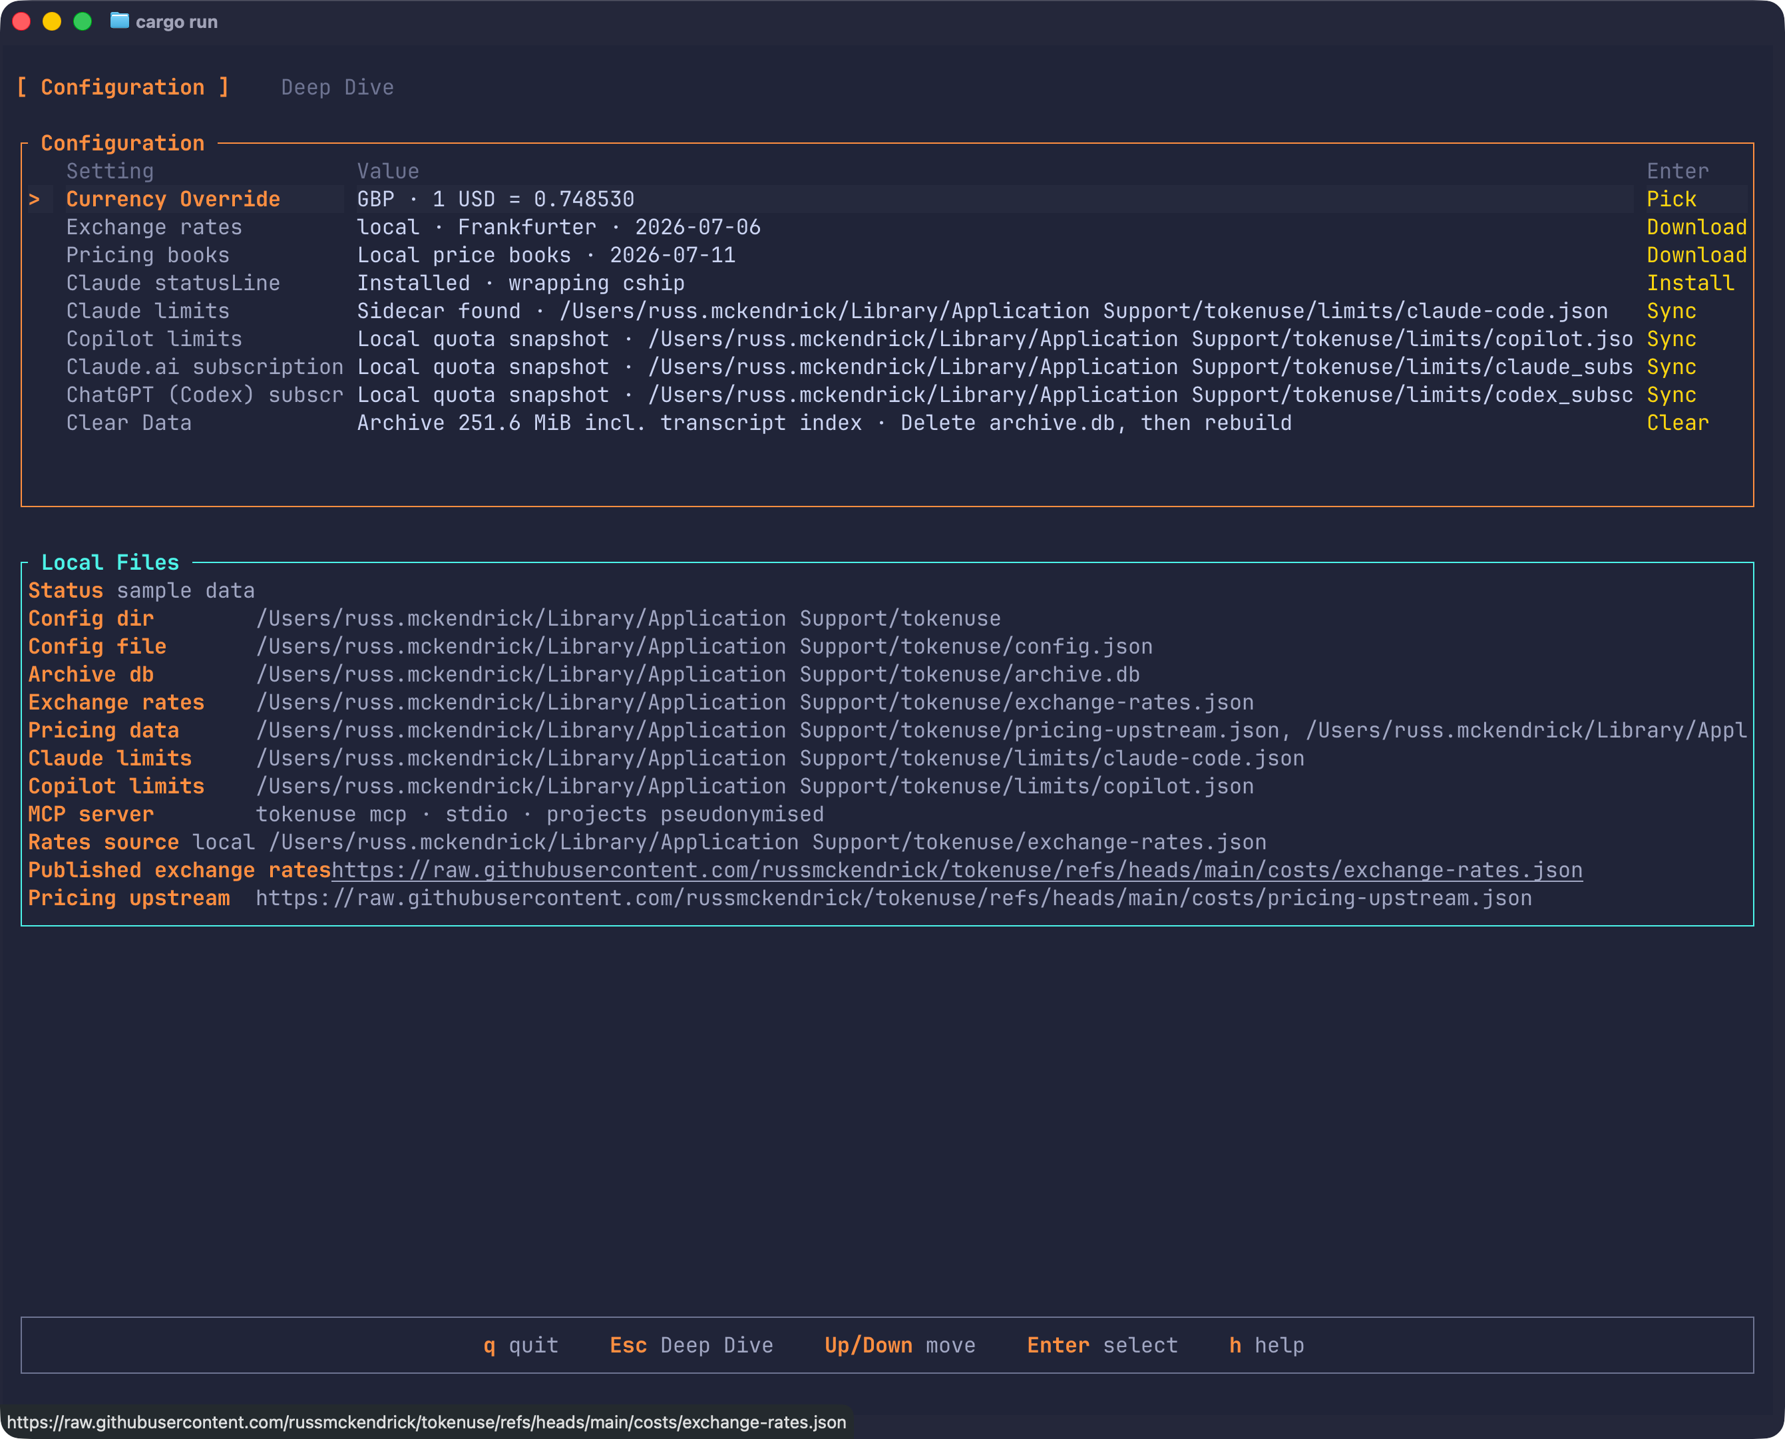Click the Up/Down move footer hint
1785x1439 pixels.
pos(900,1344)
